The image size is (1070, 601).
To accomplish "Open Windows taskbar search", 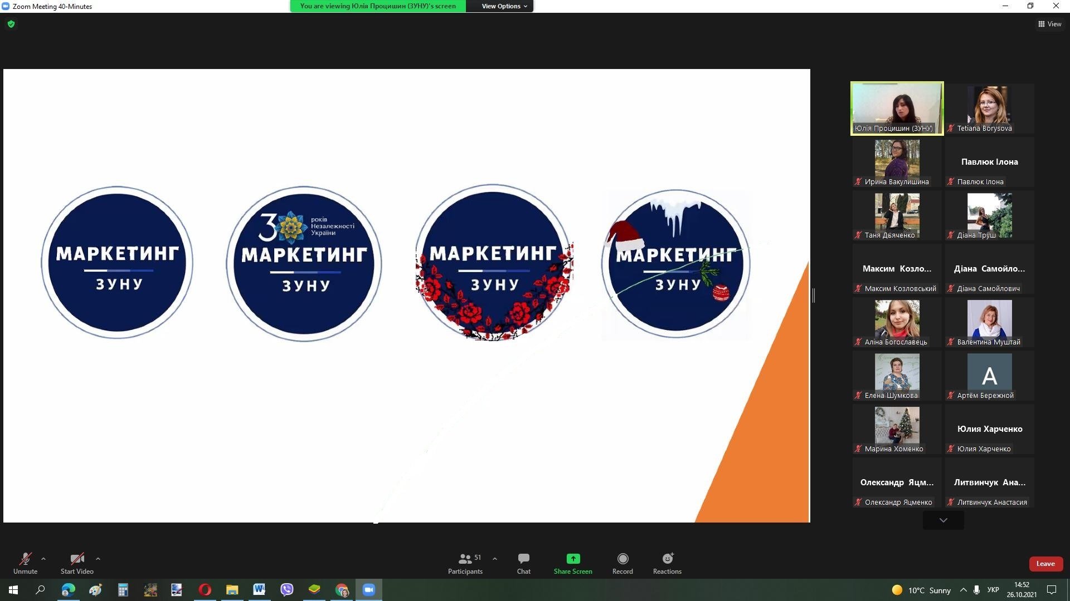I will 40,590.
